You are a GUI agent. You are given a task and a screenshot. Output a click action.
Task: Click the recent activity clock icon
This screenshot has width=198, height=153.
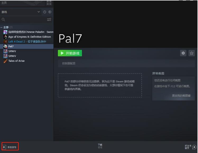[45, 12]
